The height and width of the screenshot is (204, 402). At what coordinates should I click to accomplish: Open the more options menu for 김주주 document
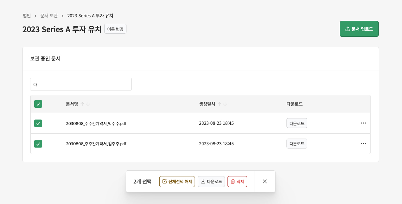[x=363, y=144]
